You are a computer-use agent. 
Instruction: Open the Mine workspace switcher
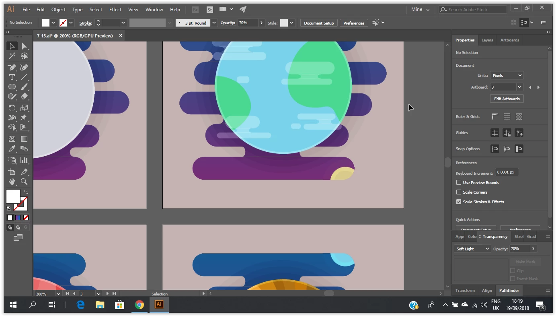point(421,9)
